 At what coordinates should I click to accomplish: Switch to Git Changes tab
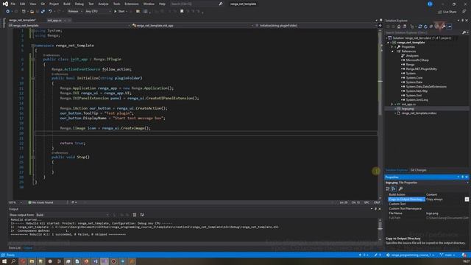coord(419,170)
